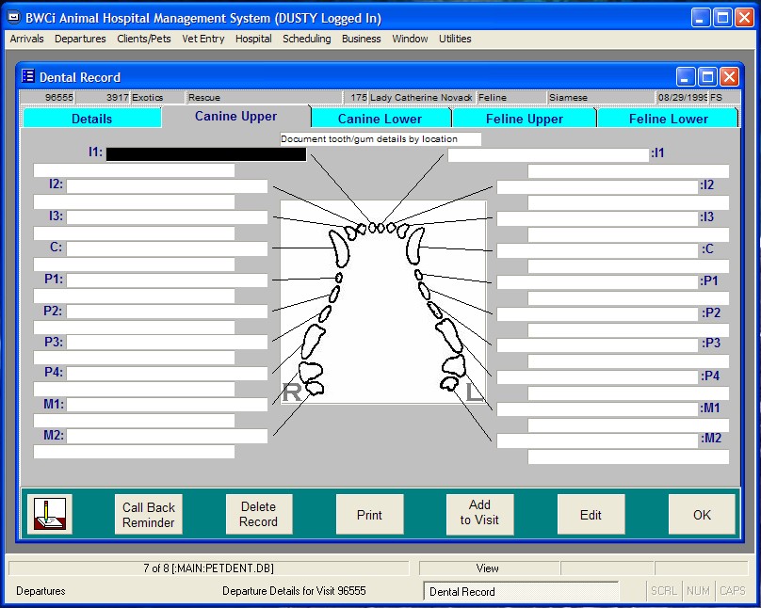
Task: Click the client name 'Lady Catherine Novack'
Action: click(x=421, y=98)
